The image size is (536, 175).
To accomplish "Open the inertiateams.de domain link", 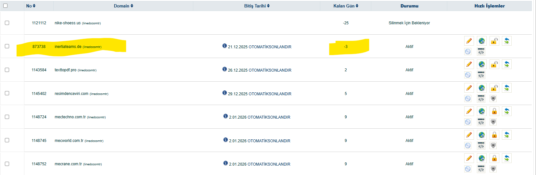I will click(68, 47).
